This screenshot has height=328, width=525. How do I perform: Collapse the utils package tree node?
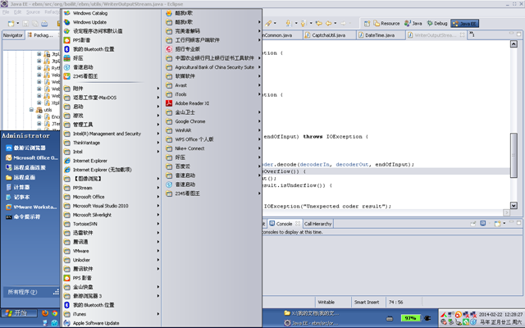click(x=32, y=108)
